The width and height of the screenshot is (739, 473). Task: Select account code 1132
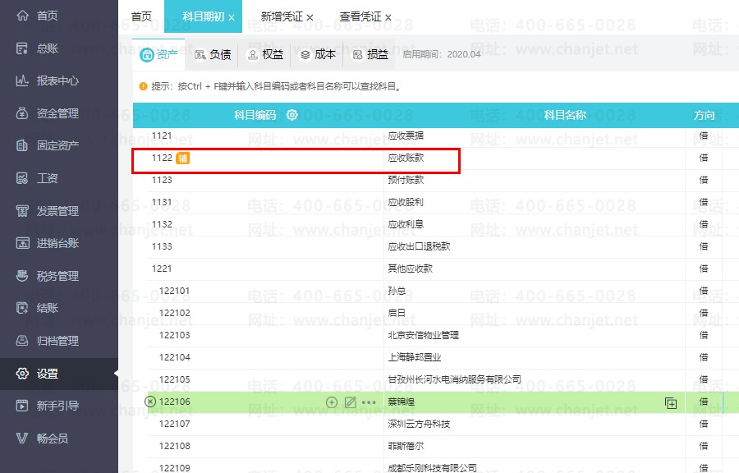click(x=162, y=224)
